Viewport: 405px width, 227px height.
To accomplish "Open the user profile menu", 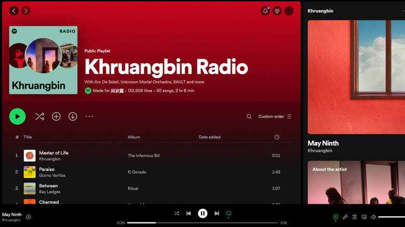I will 289,10.
